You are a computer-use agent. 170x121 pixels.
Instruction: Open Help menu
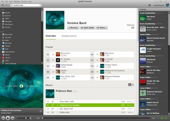(30, 1)
